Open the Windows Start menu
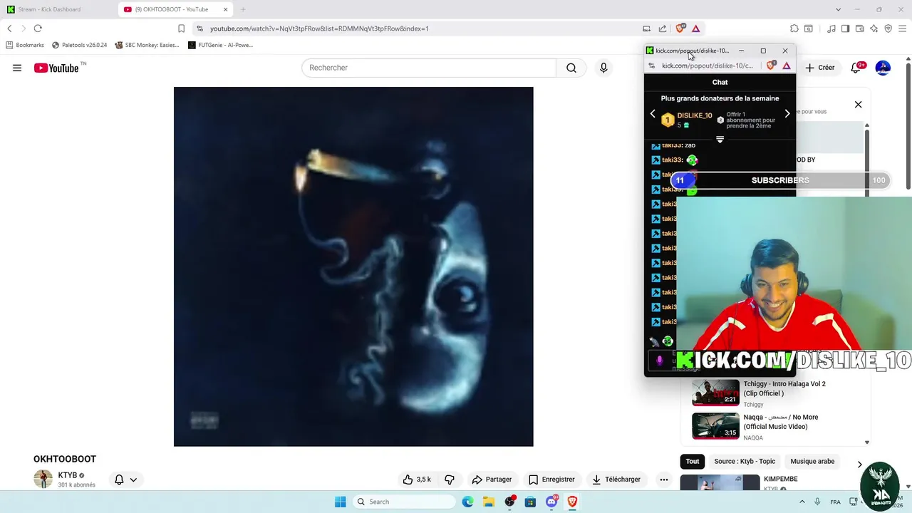912x513 pixels. (x=341, y=502)
